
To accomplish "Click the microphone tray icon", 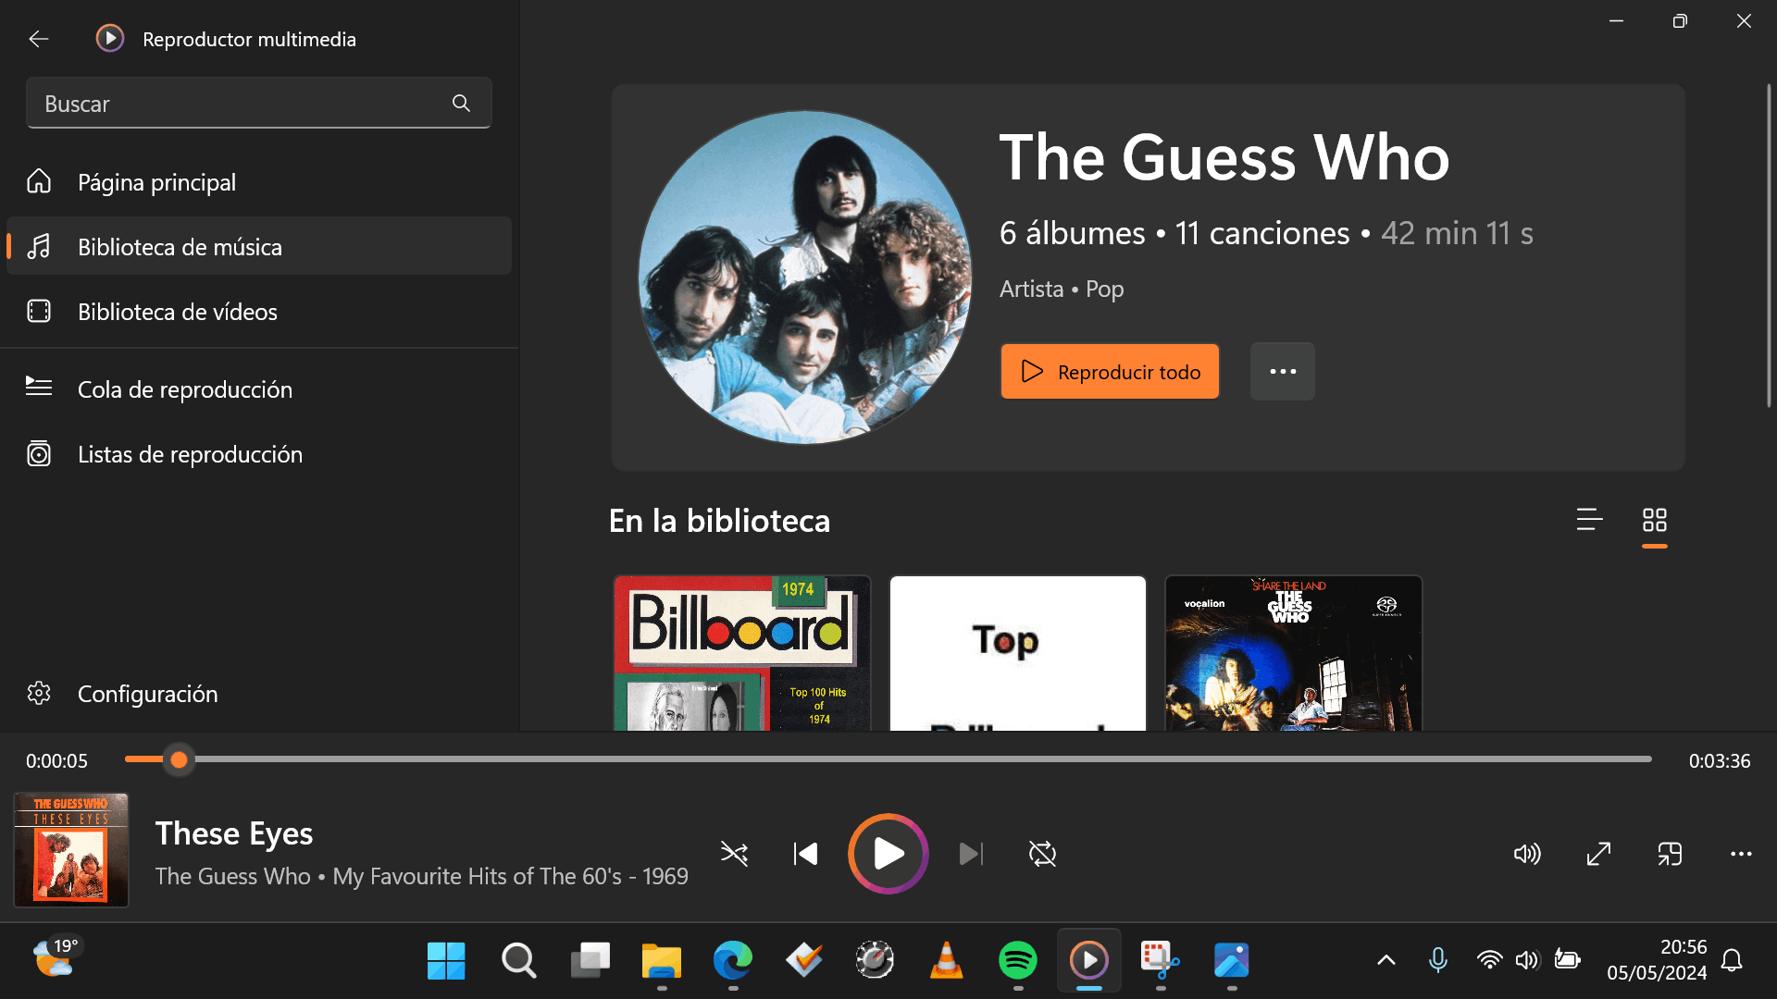I will pyautogui.click(x=1438, y=960).
